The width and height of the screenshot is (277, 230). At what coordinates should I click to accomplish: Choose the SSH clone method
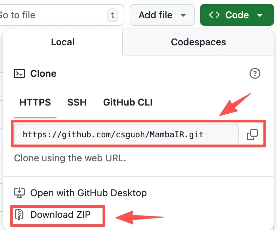point(77,102)
